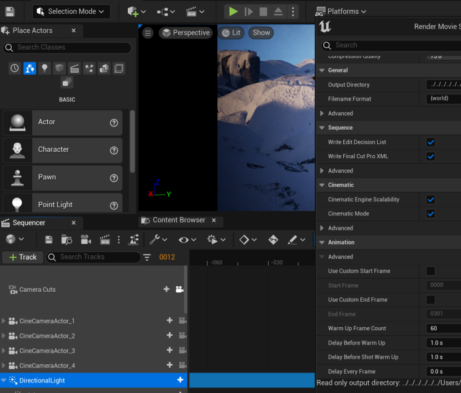
Task: Click the Save icon in the top toolbar
Action: (x=9, y=11)
